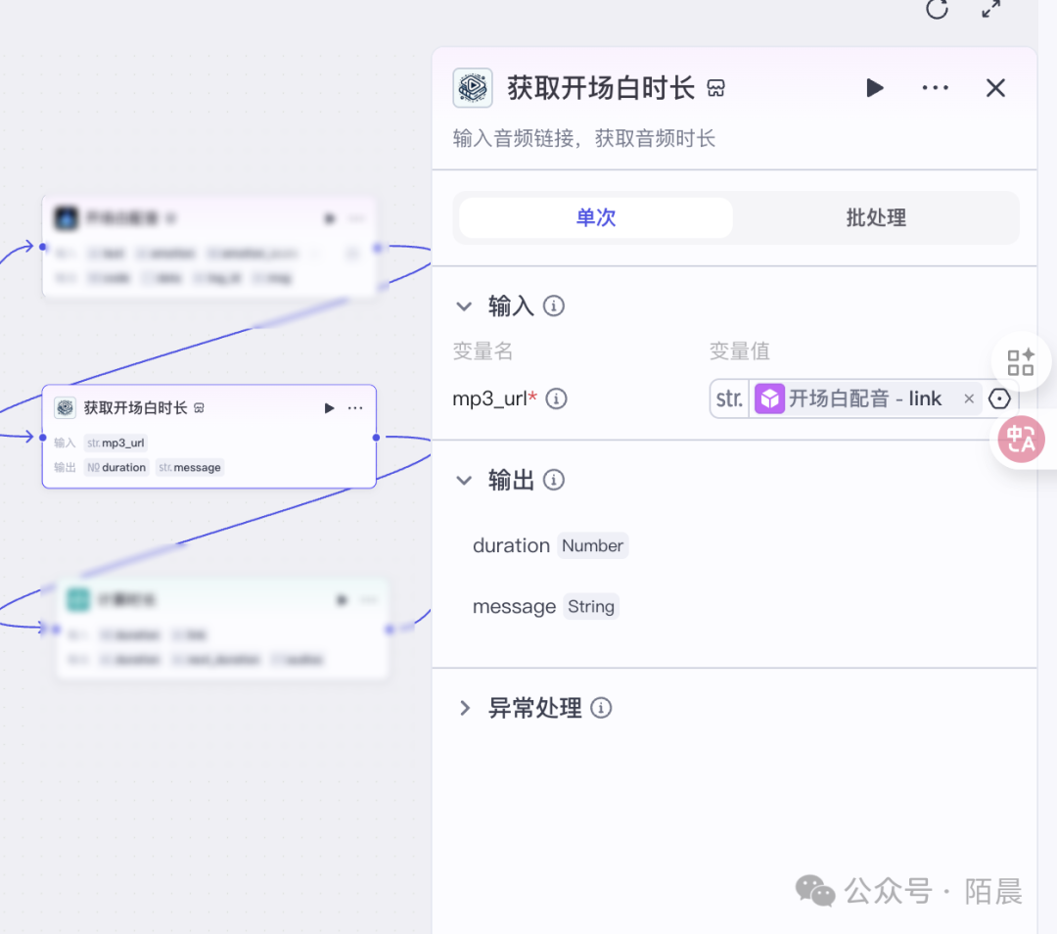The width and height of the screenshot is (1057, 934).
Task: Close the node configuration panel
Action: (995, 88)
